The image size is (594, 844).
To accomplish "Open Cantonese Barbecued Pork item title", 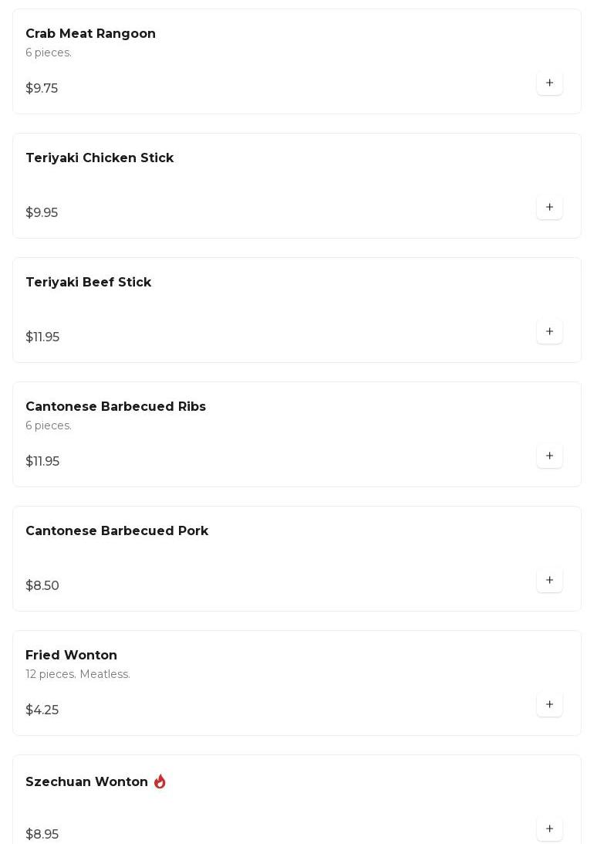I will pos(116,531).
